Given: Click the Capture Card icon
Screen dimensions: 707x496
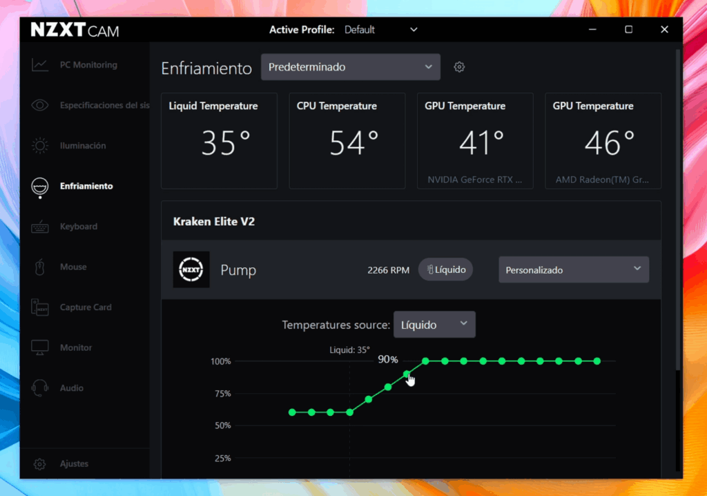Looking at the screenshot, I should pyautogui.click(x=39, y=307).
